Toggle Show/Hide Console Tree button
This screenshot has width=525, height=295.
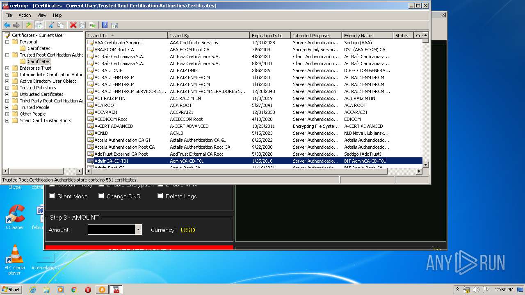click(39, 25)
